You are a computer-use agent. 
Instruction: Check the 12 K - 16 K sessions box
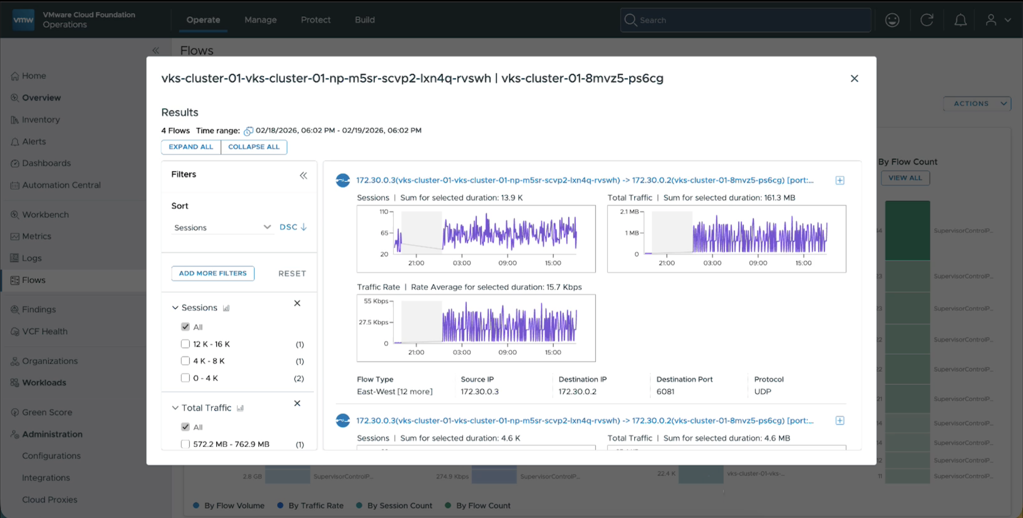tap(185, 344)
